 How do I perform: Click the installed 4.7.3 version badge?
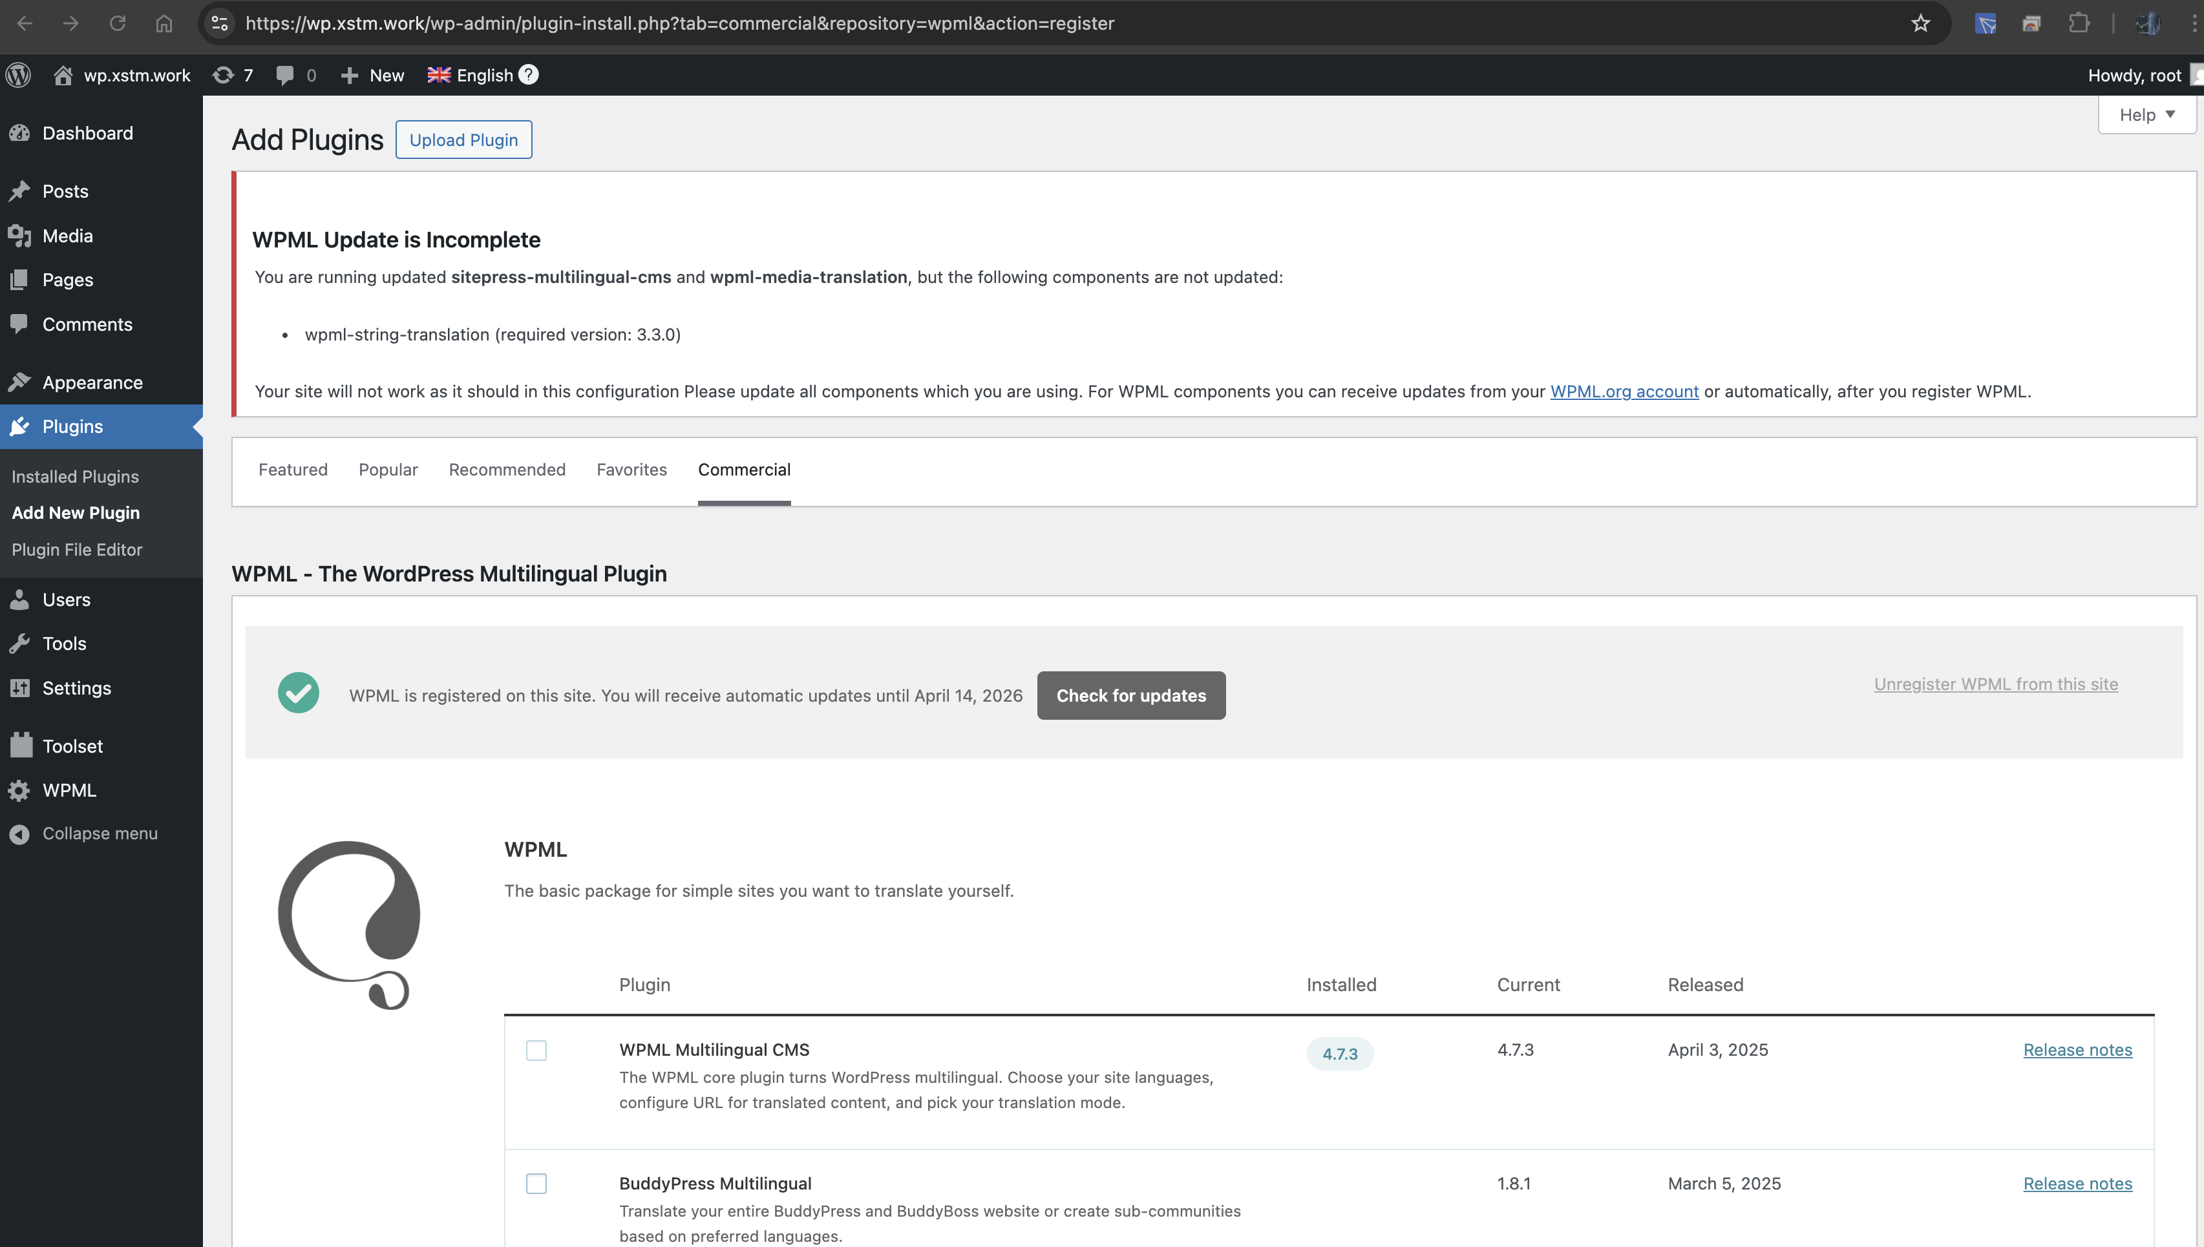pyautogui.click(x=1340, y=1053)
